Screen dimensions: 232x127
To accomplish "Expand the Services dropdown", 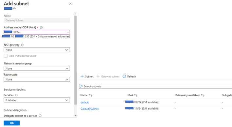I will (x=37, y=100).
